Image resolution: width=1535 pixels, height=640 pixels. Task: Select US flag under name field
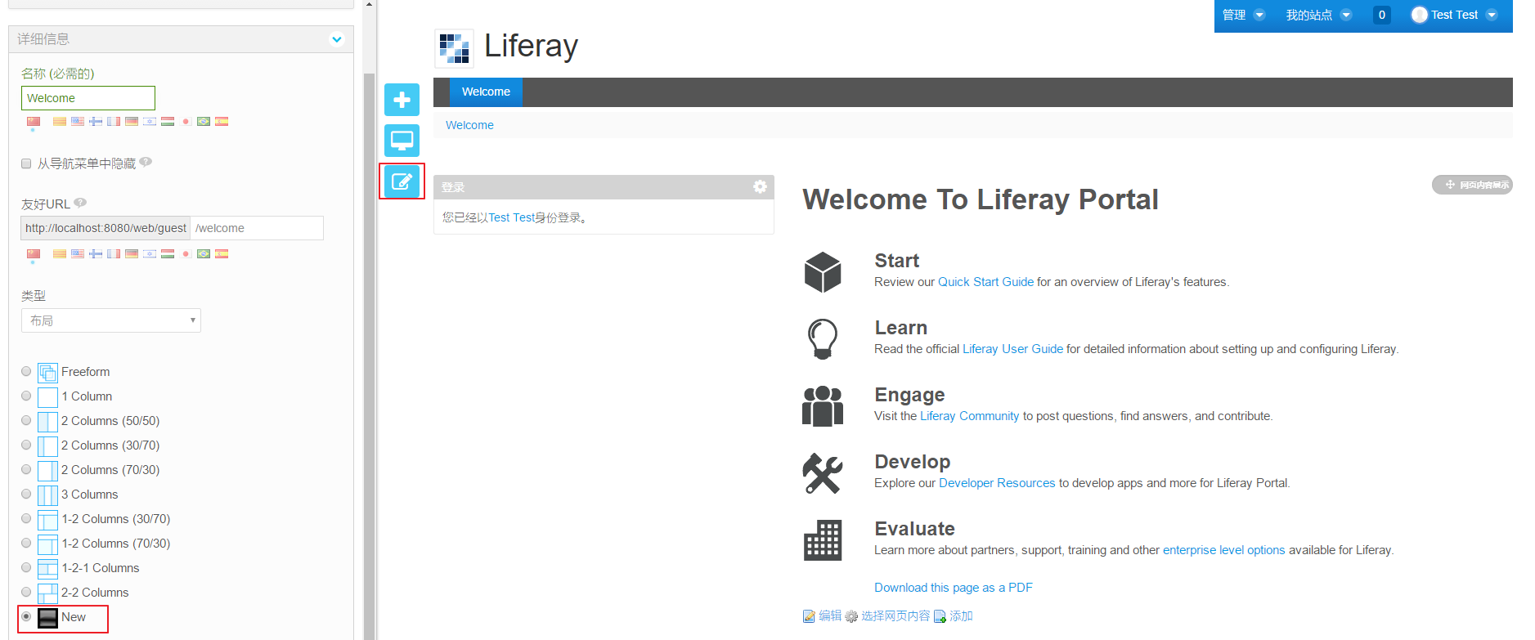[78, 122]
